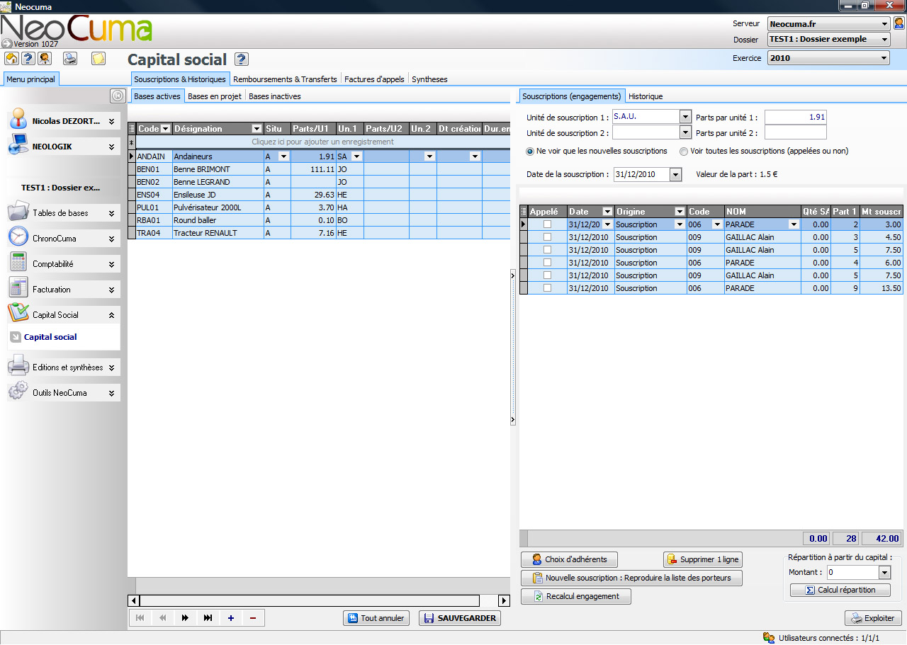Click the help icon next to Capital social title

tap(242, 59)
